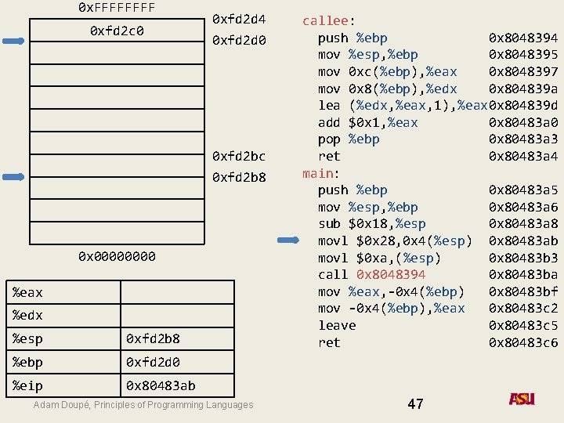This screenshot has width=564, height=423.
Task: Select the instruction "movl $0x28,0x4(%esp)"
Action: coord(395,240)
